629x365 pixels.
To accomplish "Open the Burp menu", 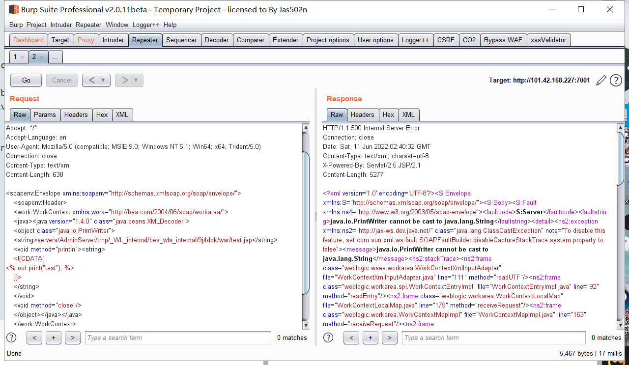I will (x=16, y=25).
